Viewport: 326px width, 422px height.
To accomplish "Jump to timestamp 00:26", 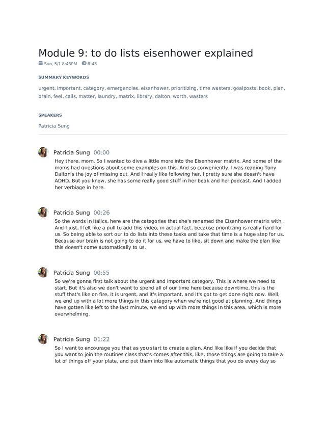I will (x=101, y=213).
